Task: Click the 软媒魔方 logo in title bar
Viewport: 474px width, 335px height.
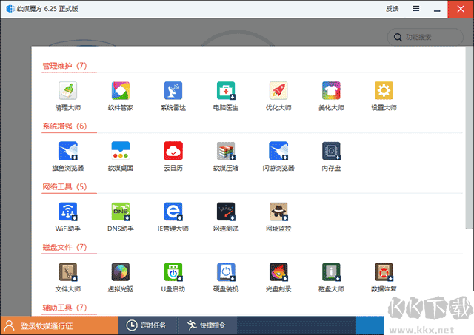Action: pos(10,9)
